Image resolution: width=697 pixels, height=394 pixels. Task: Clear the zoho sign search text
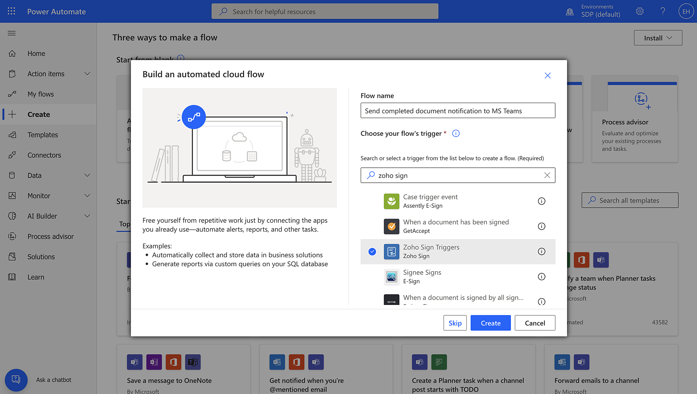coord(547,175)
